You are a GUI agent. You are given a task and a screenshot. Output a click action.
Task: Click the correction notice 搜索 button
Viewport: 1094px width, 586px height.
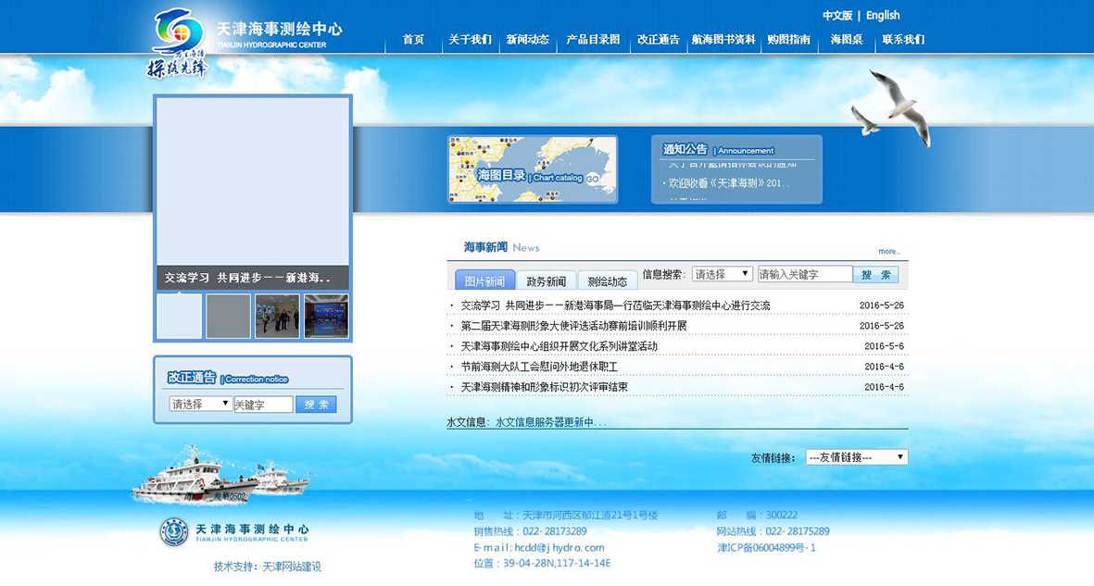pyautogui.click(x=316, y=405)
